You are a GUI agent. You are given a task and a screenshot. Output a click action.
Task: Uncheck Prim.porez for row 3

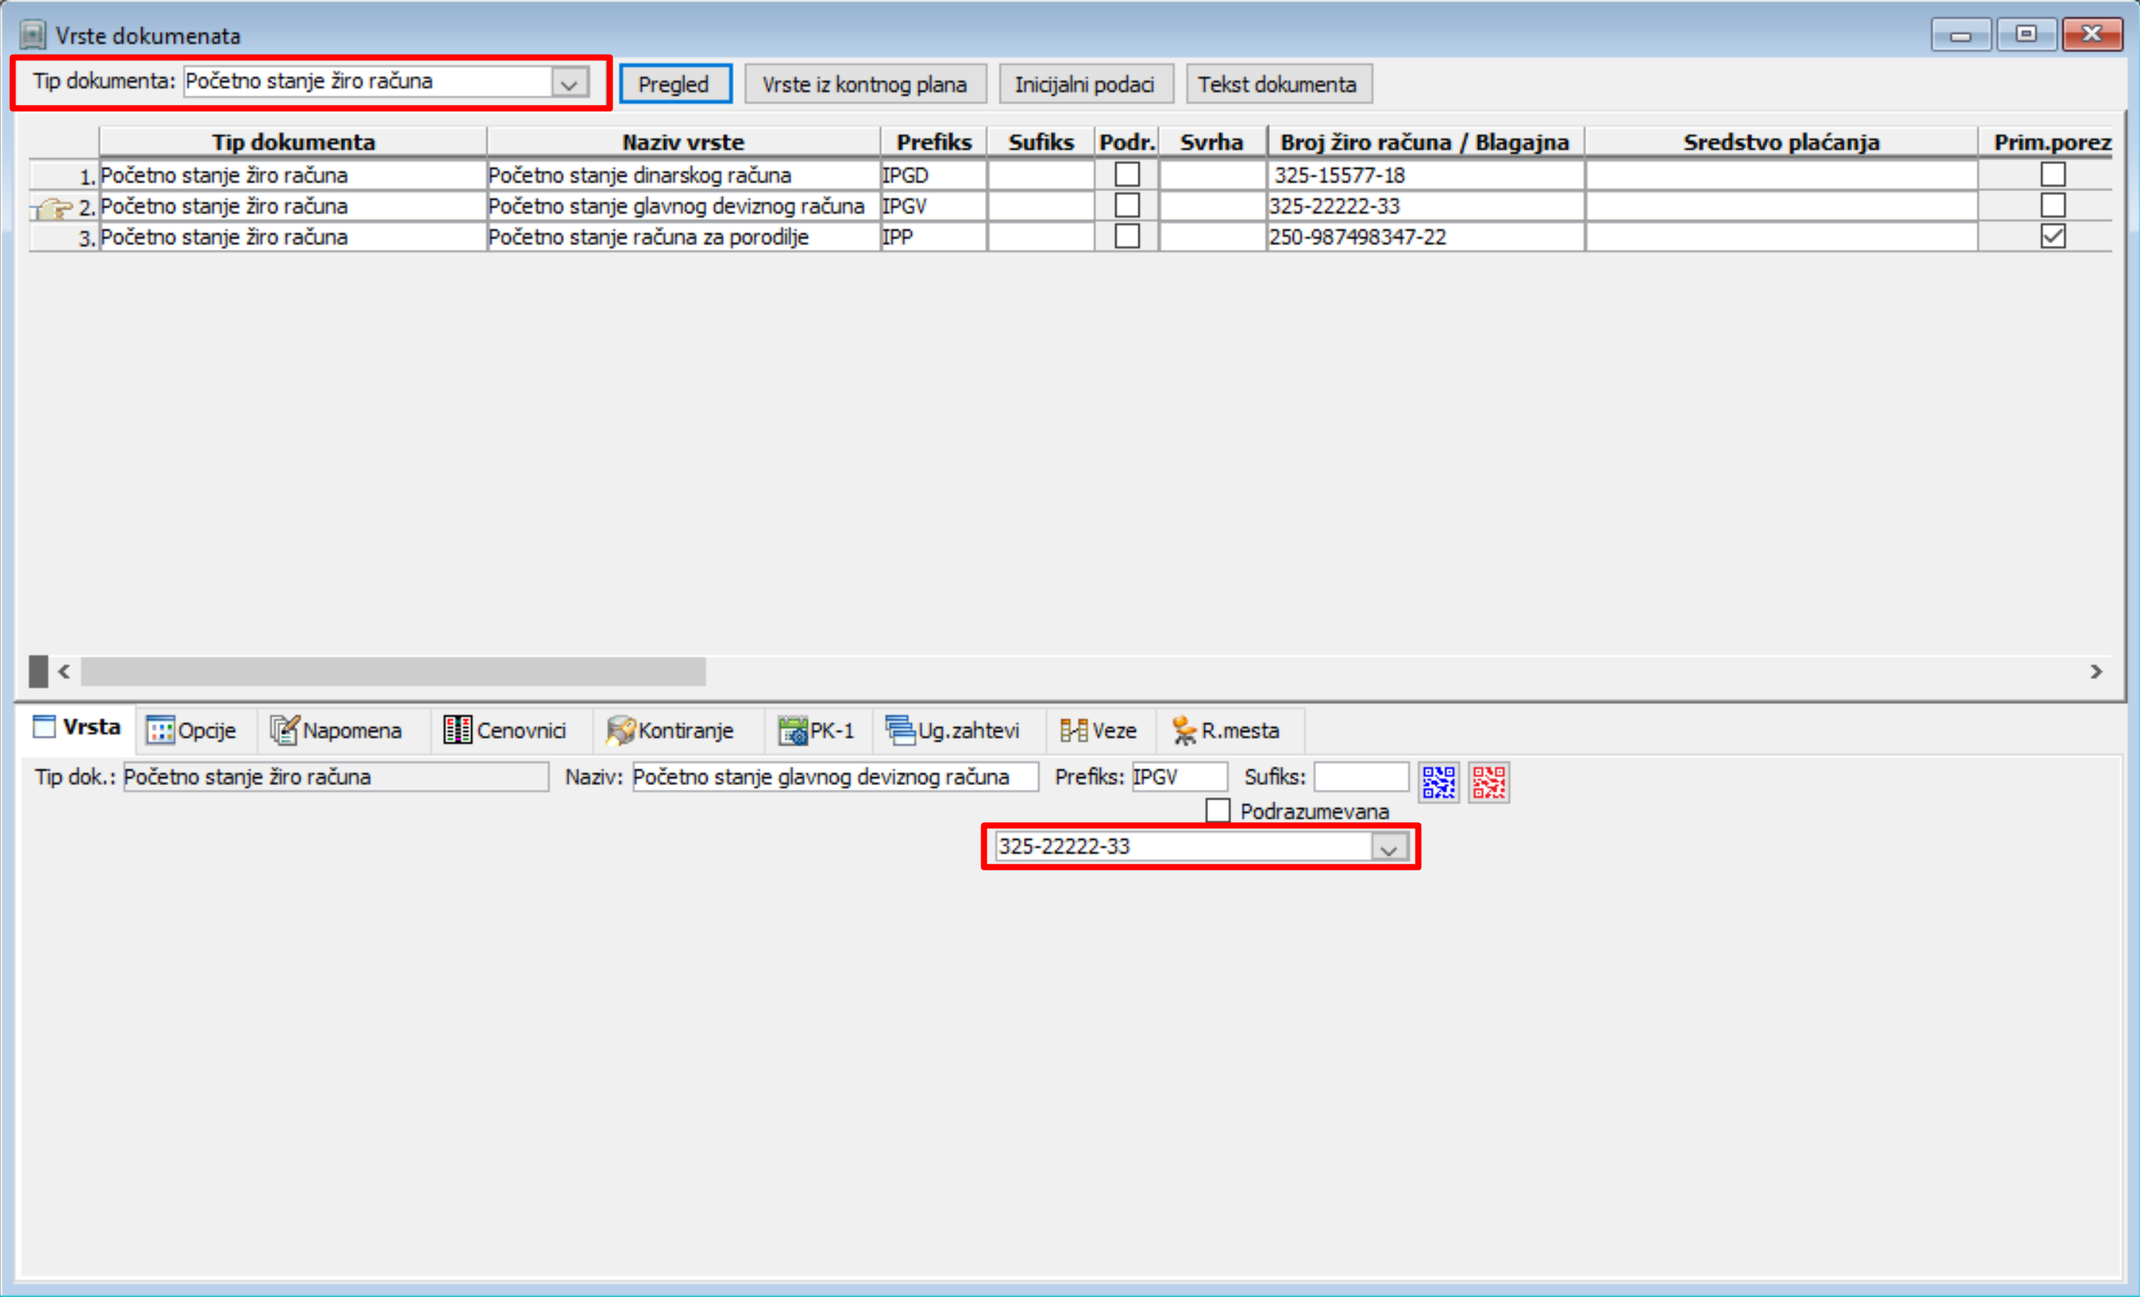coord(2052,236)
